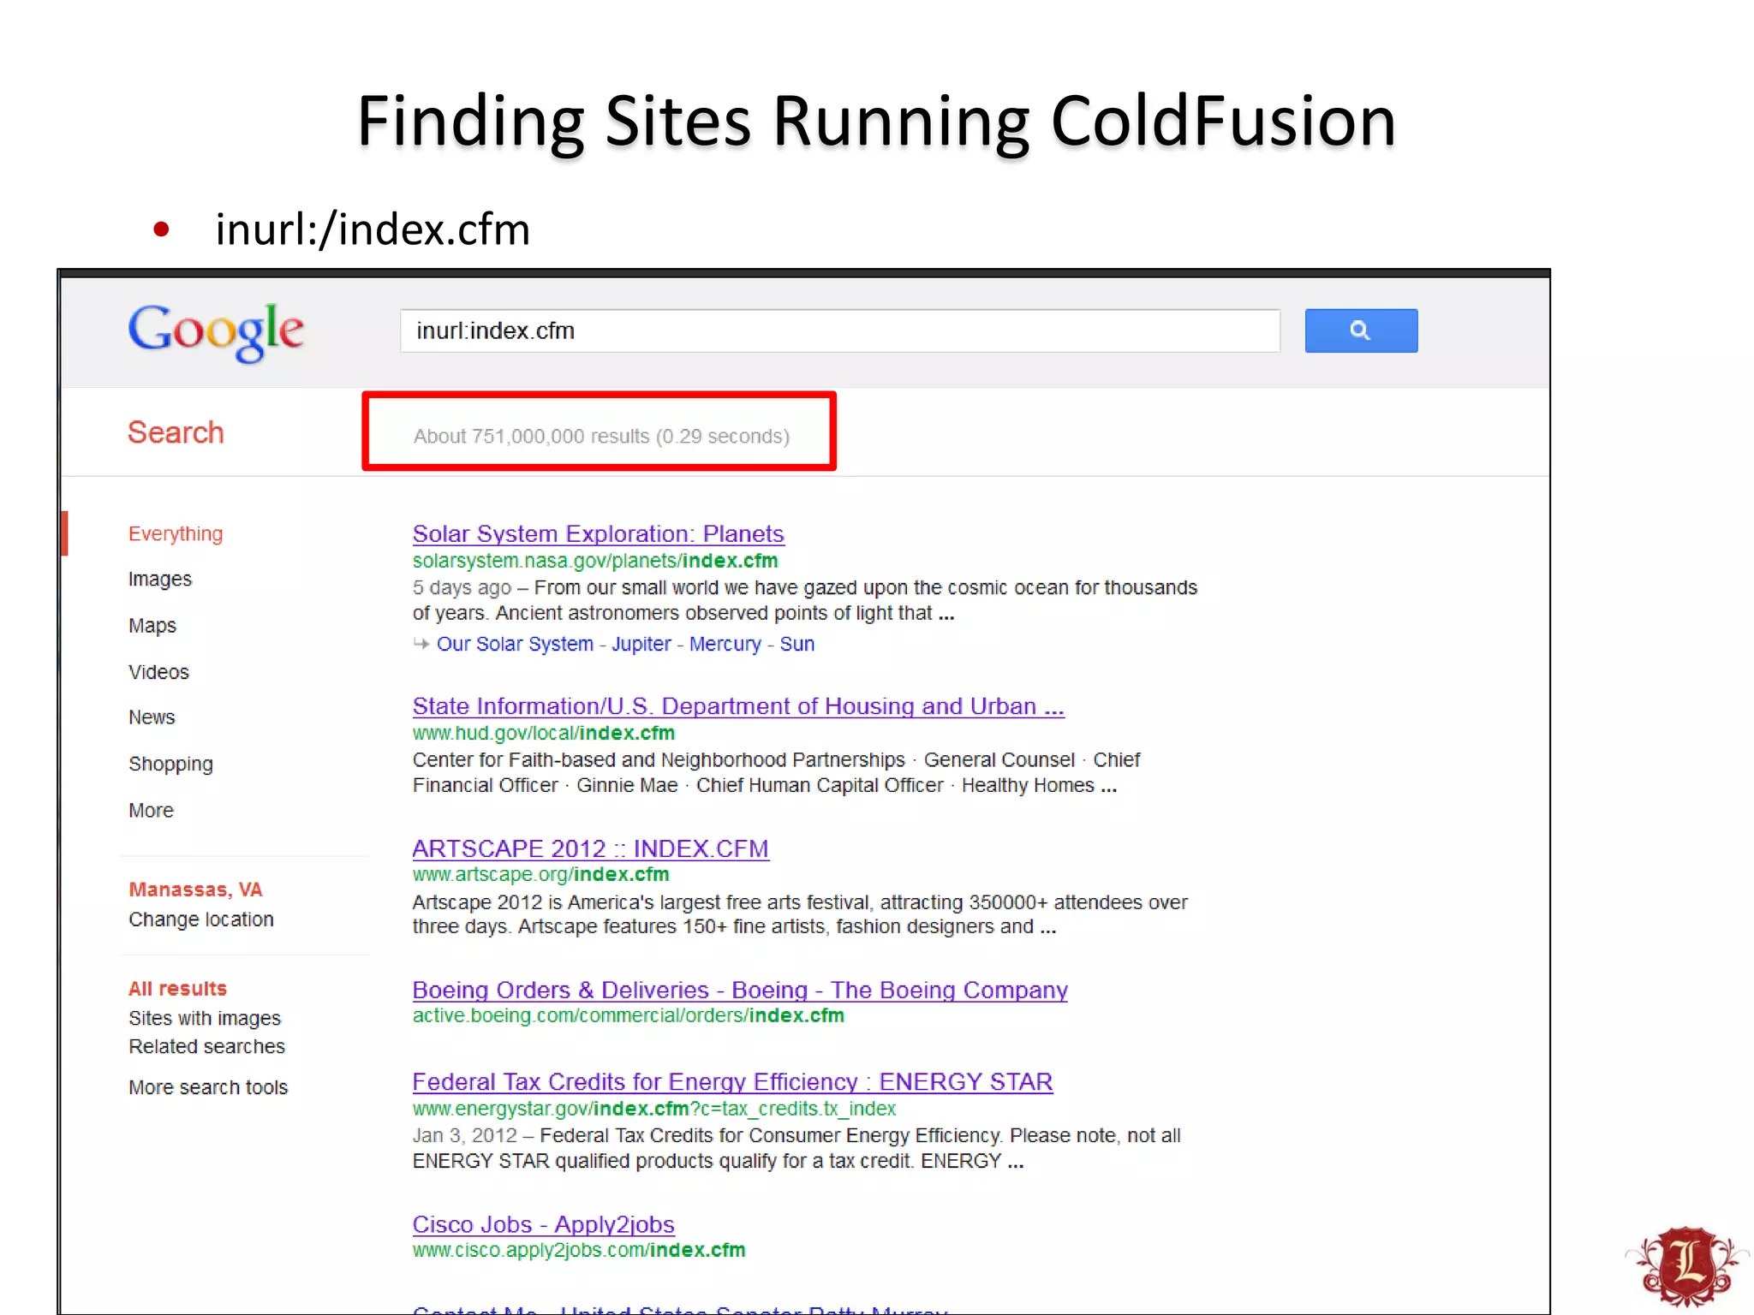The height and width of the screenshot is (1315, 1754).
Task: Switch to News results
Action: (x=152, y=717)
